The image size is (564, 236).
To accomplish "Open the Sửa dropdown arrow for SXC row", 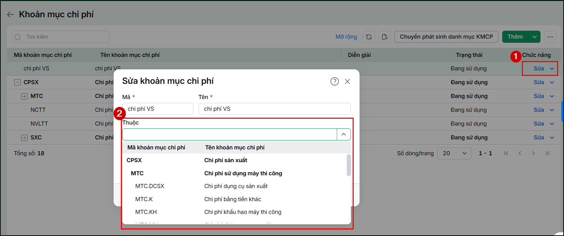I will [552, 138].
